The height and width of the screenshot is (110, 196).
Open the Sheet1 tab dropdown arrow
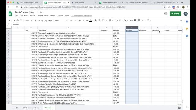pos(53,108)
